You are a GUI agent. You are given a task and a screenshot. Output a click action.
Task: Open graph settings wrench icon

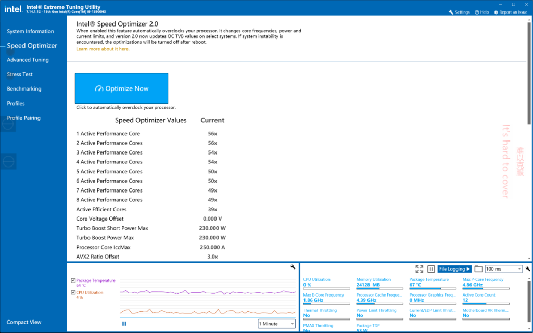[293, 267]
